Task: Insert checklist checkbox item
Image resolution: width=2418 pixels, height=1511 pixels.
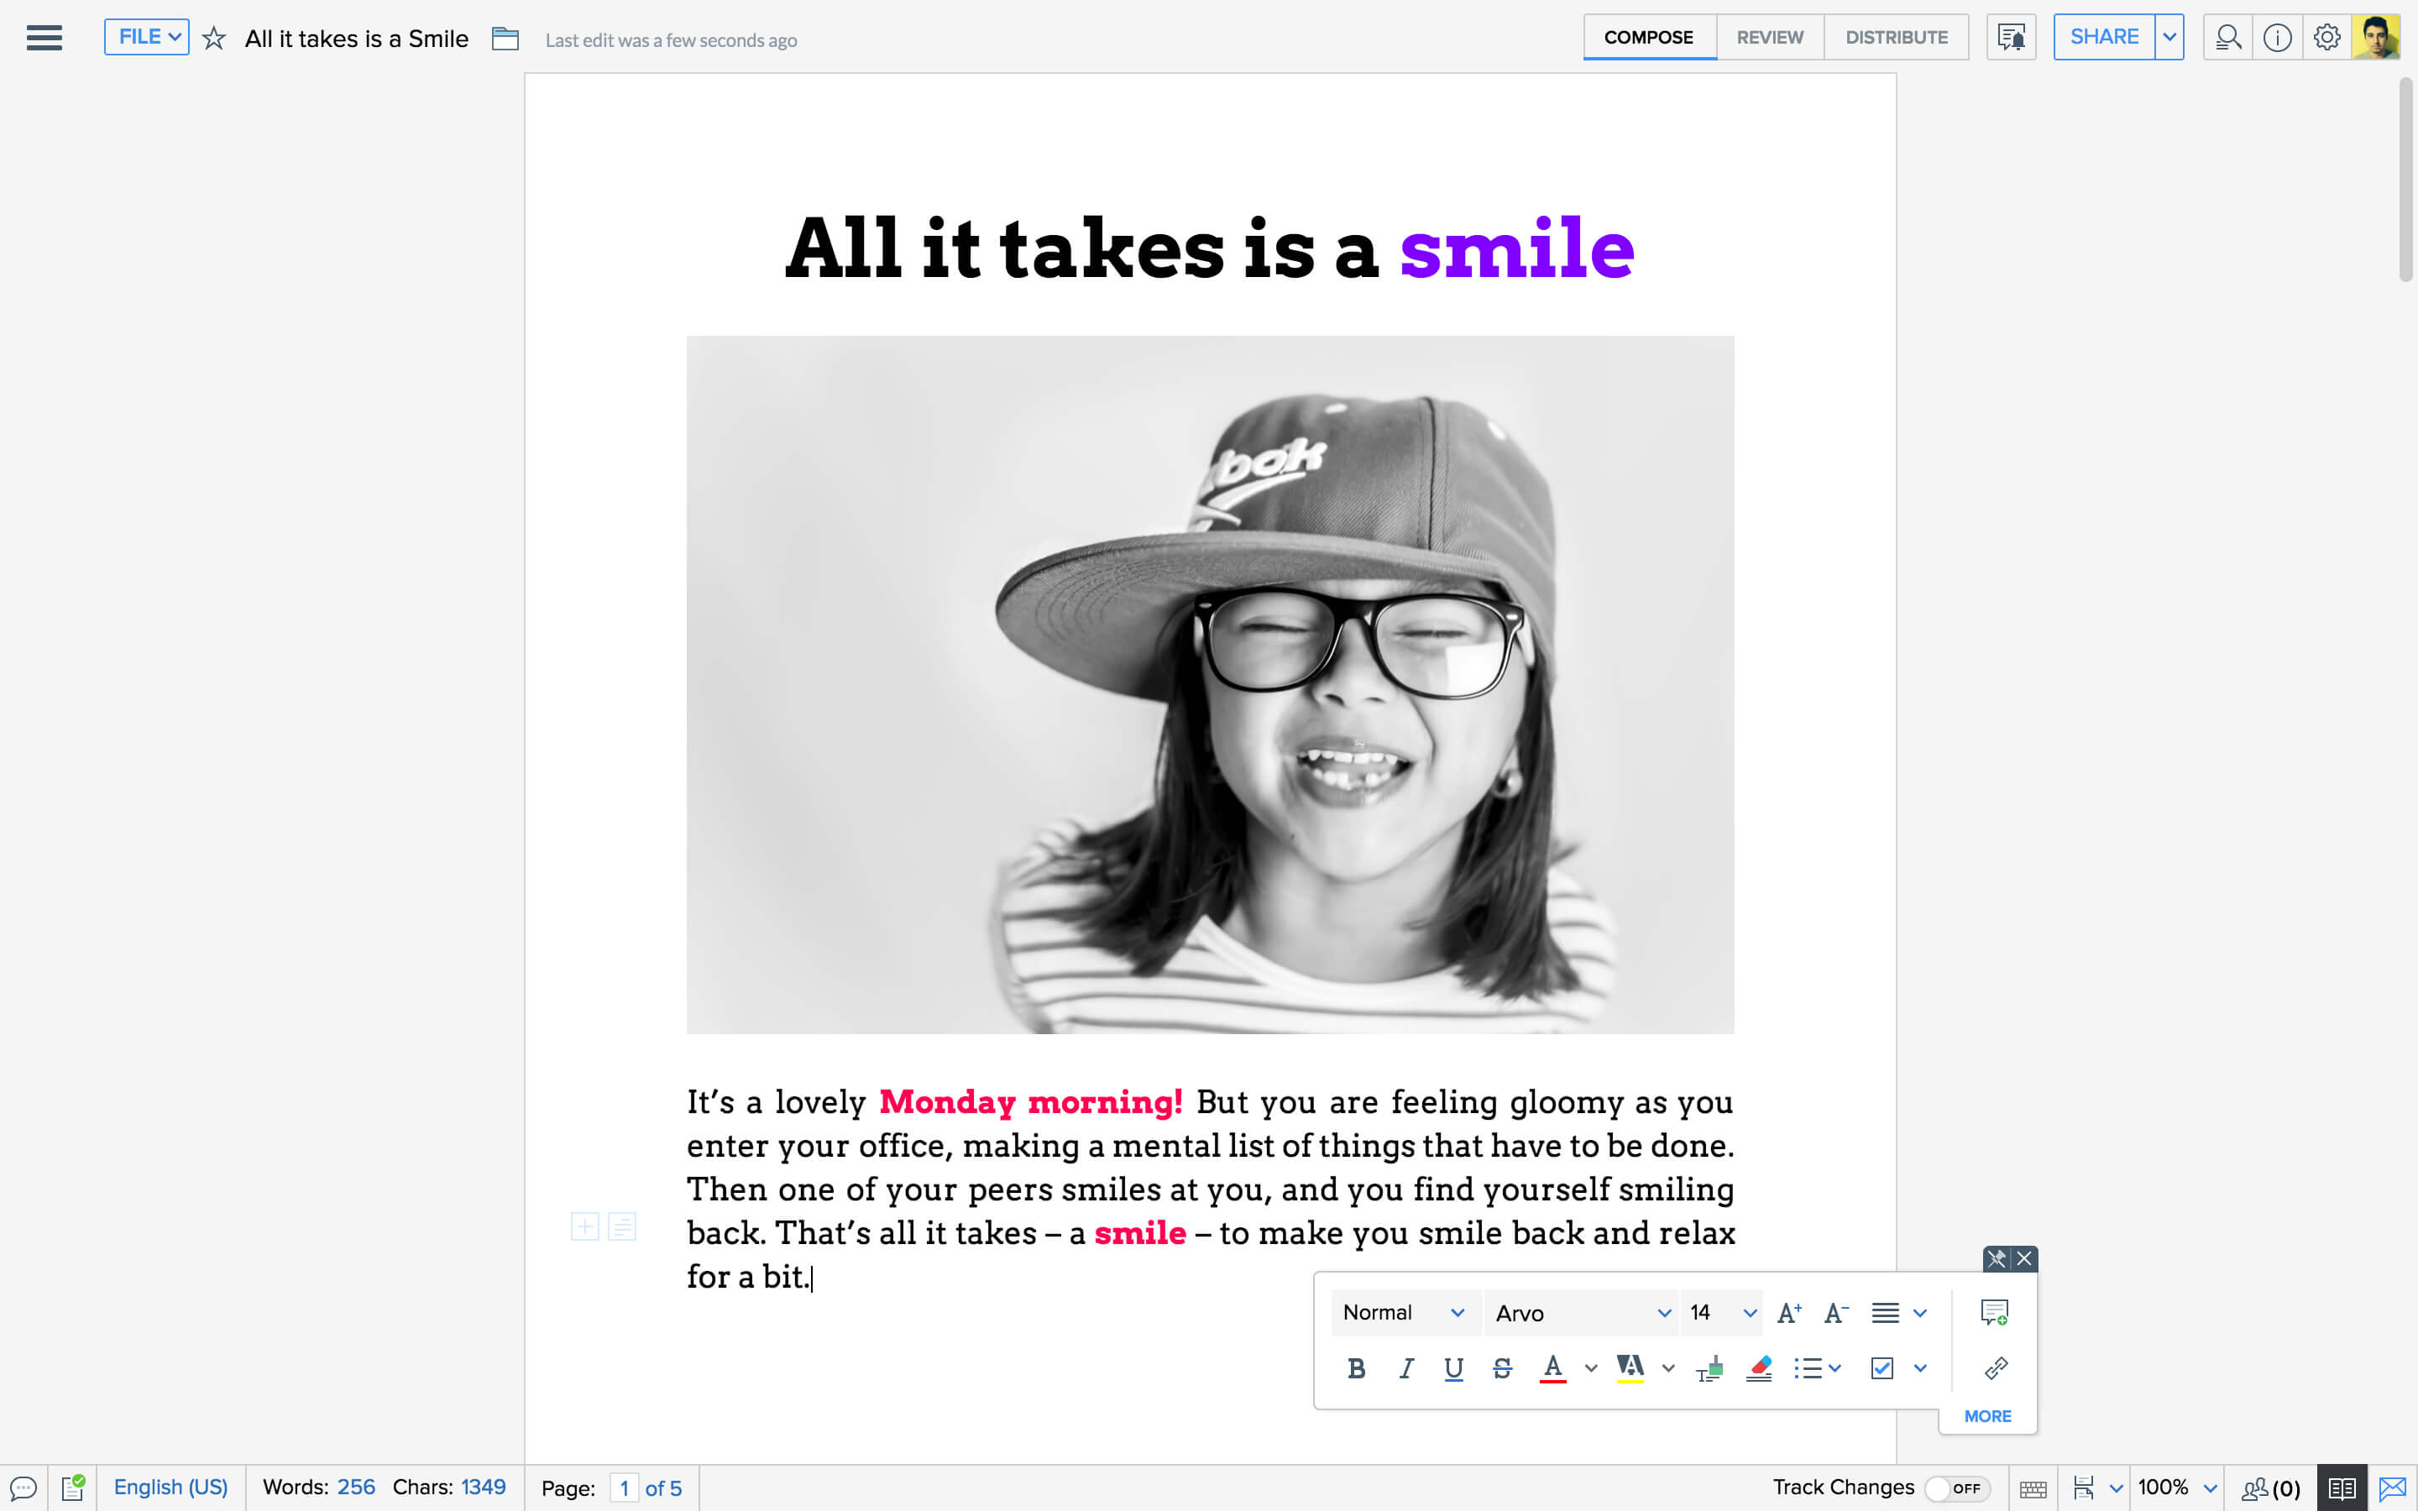Action: (x=1882, y=1368)
